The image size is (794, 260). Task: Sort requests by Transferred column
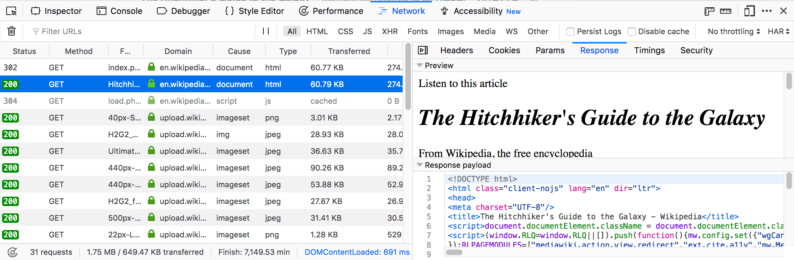click(x=349, y=51)
